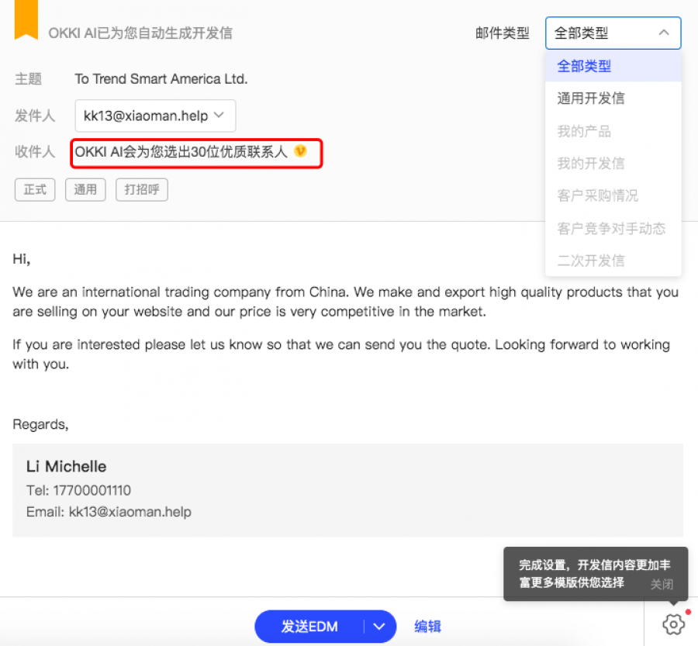The height and width of the screenshot is (646, 698).
Task: Expand the 发送EDM arrow options
Action: (x=379, y=627)
